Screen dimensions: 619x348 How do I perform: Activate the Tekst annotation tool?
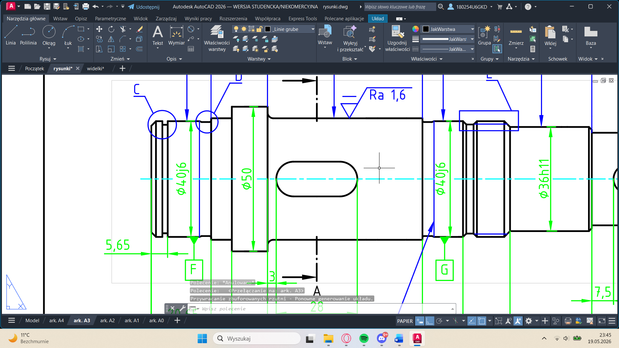tap(157, 35)
